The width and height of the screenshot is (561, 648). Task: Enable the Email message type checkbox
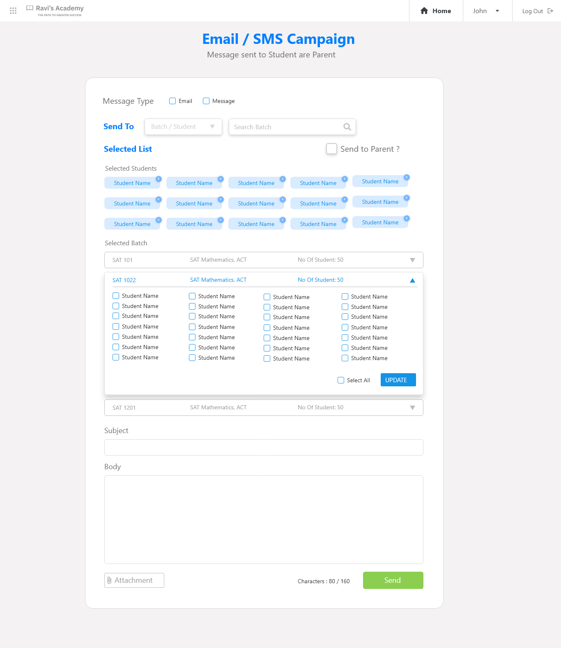pos(172,101)
